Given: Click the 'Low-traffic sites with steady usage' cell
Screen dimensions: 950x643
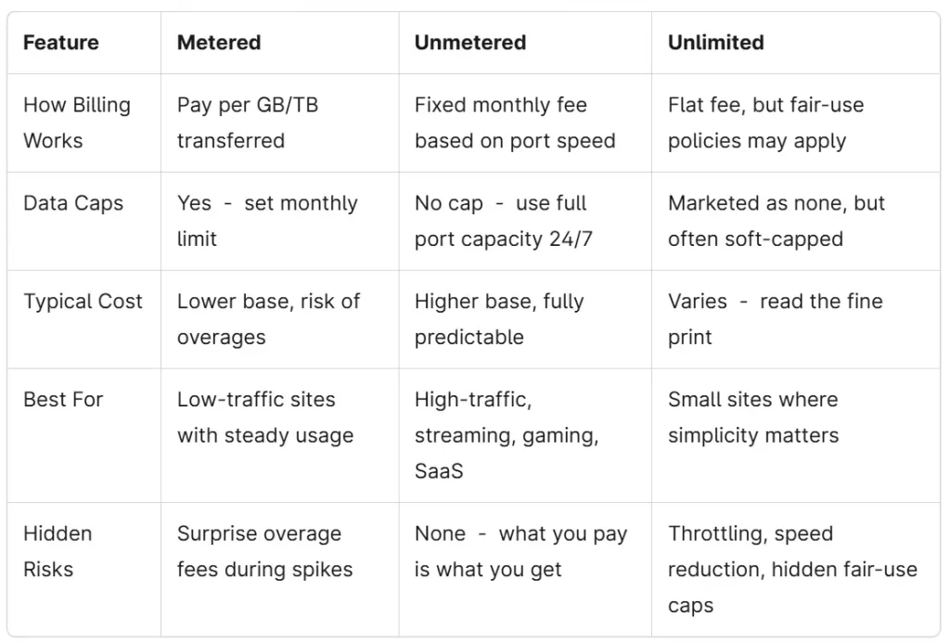Looking at the screenshot, I should [265, 418].
